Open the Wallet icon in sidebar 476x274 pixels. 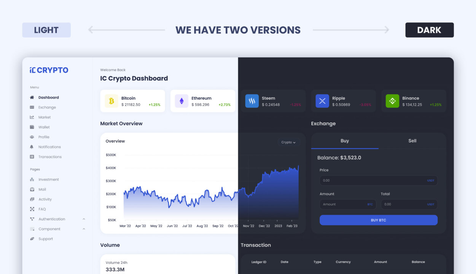pos(32,127)
